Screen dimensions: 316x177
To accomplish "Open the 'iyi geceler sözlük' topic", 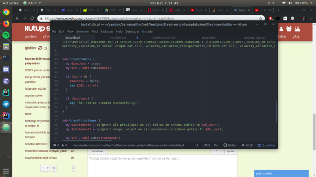I will pos(36,89).
